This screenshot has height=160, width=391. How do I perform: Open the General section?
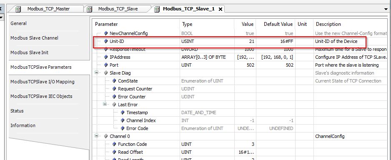(18, 23)
